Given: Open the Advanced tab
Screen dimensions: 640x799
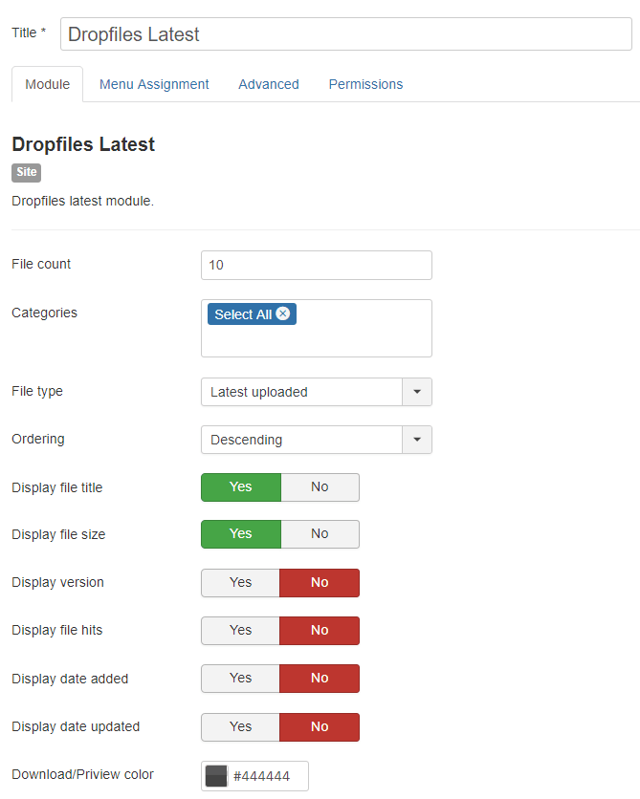Looking at the screenshot, I should tap(269, 84).
